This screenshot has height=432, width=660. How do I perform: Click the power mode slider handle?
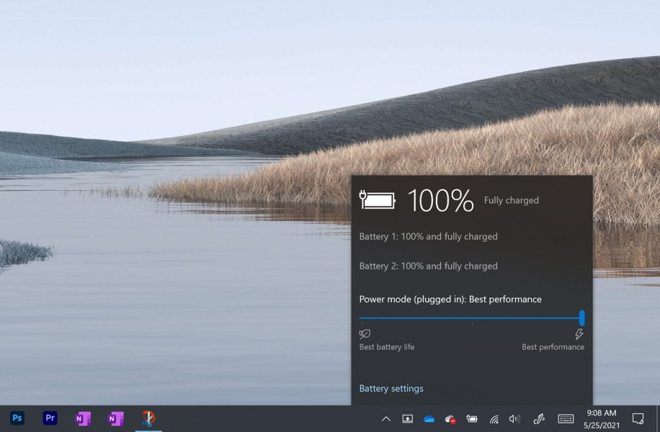[x=582, y=318]
